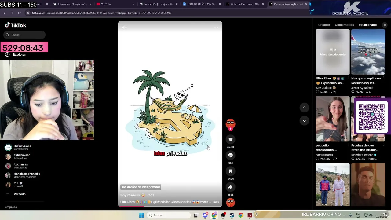This screenshot has height=220, width=391.
Task: Open the three-dot video options menu
Action: pos(216,28)
